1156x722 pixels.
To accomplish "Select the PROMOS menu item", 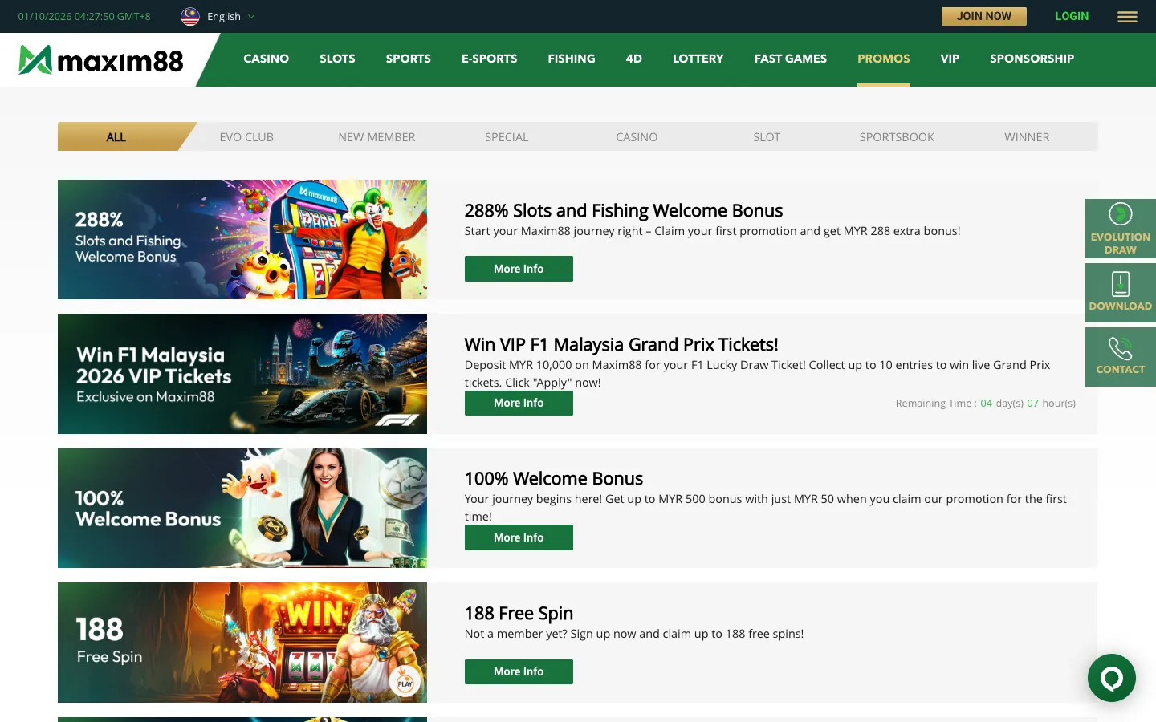I will pos(884,59).
